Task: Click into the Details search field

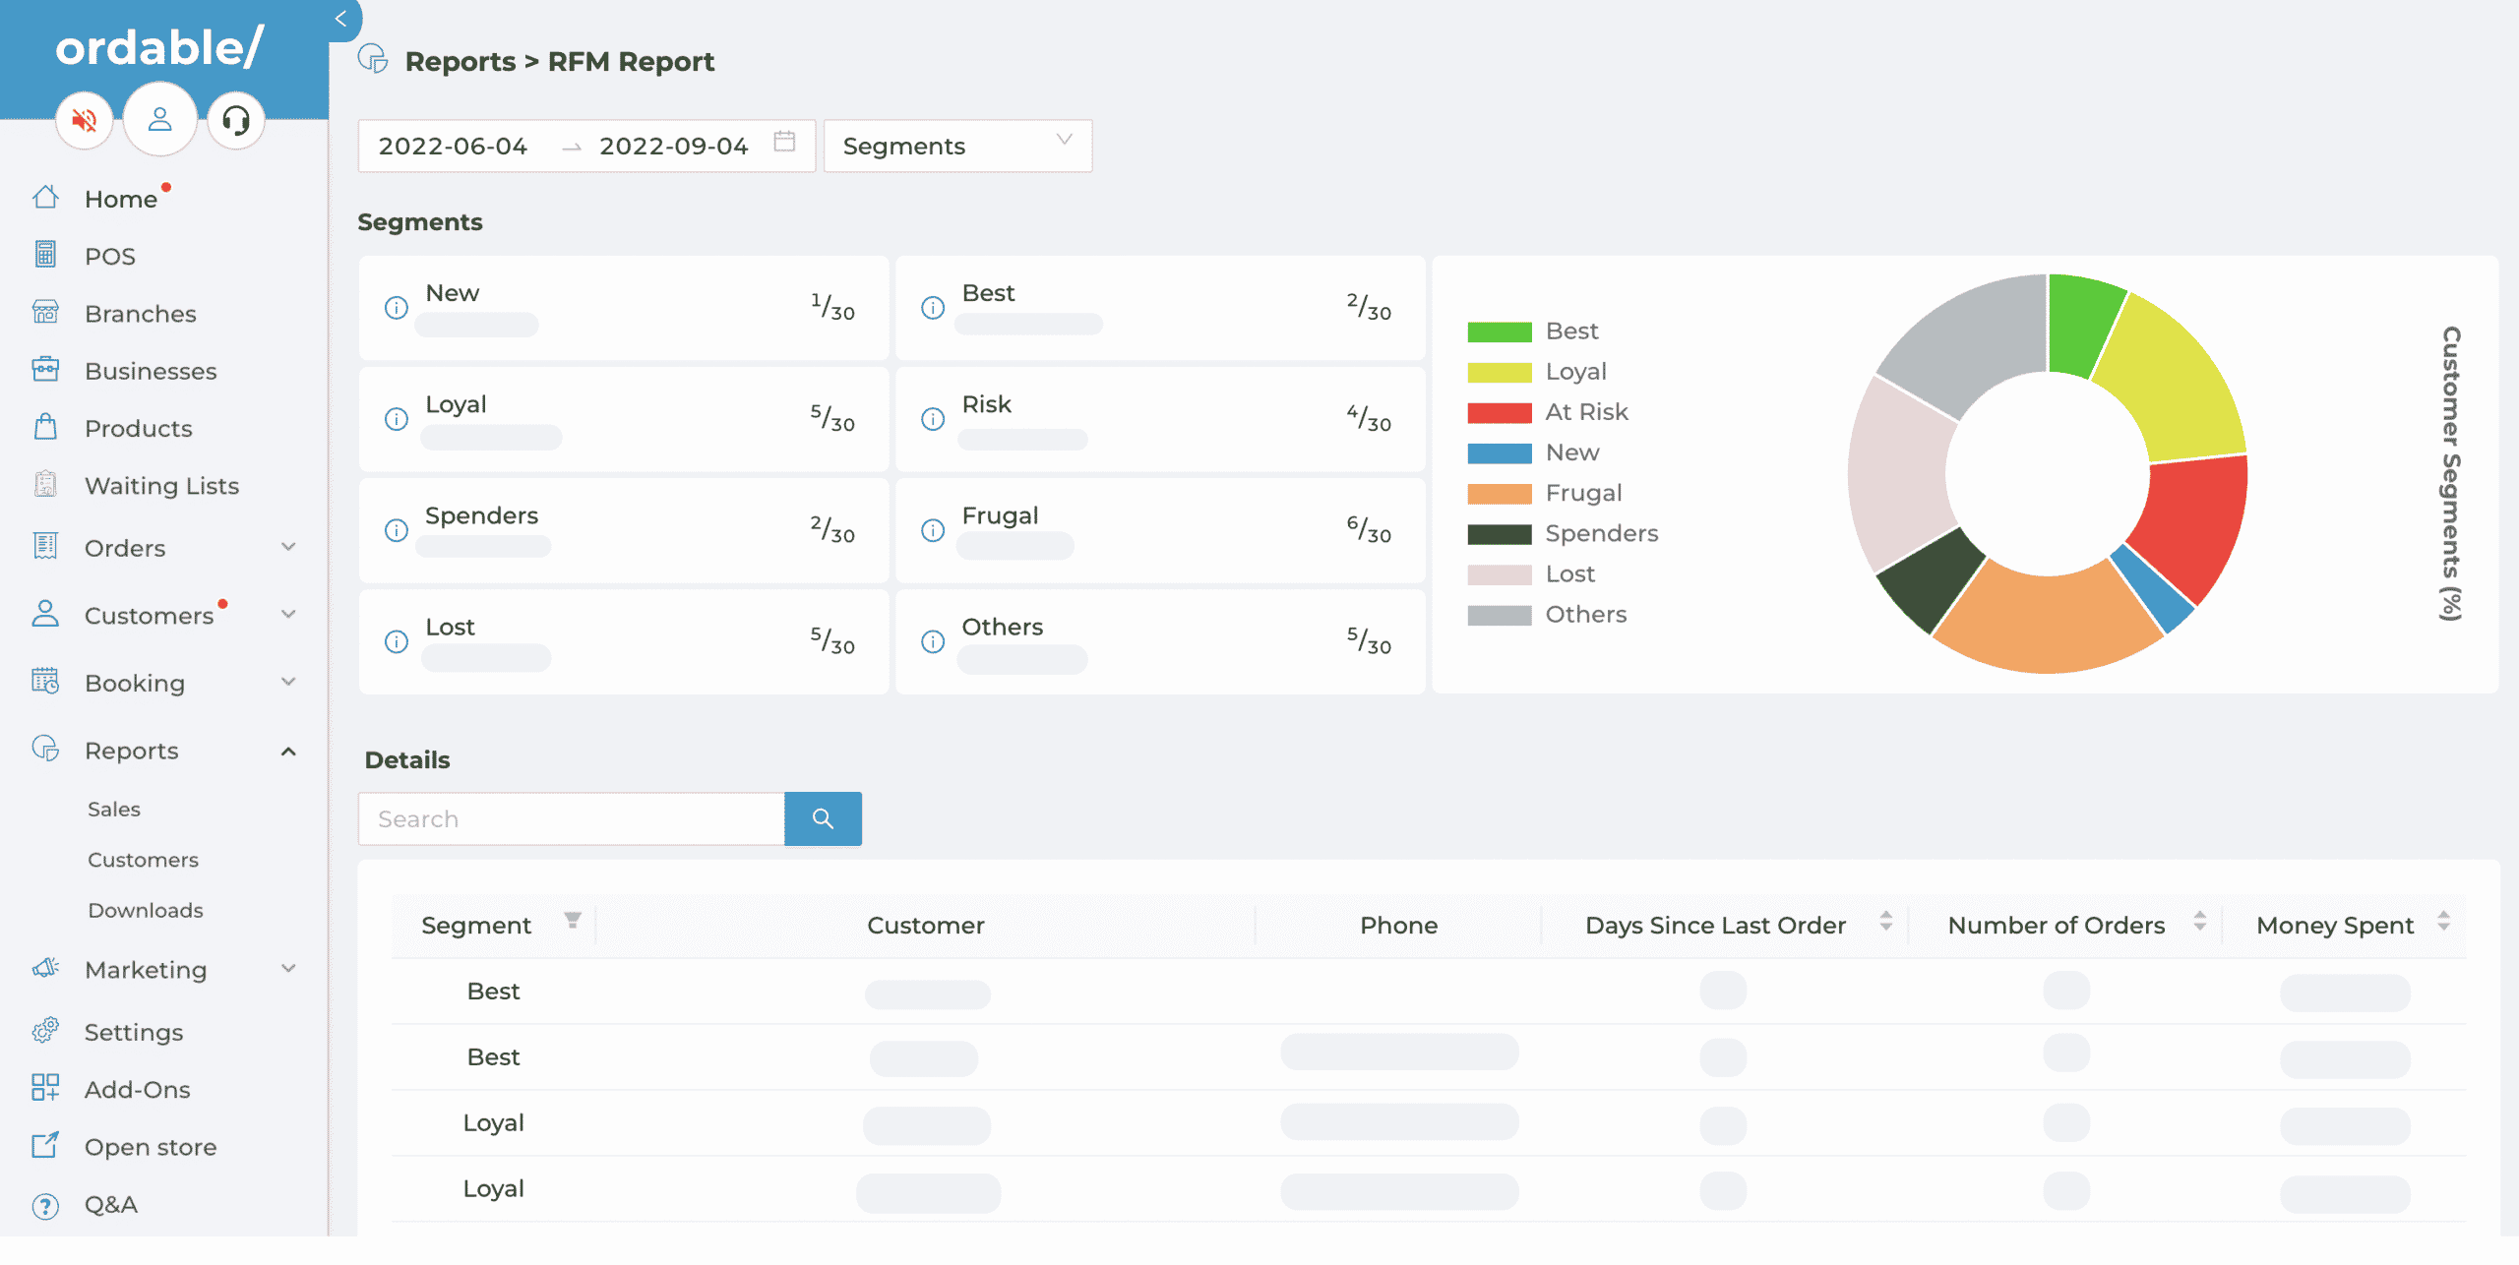Action: pyautogui.click(x=571, y=818)
